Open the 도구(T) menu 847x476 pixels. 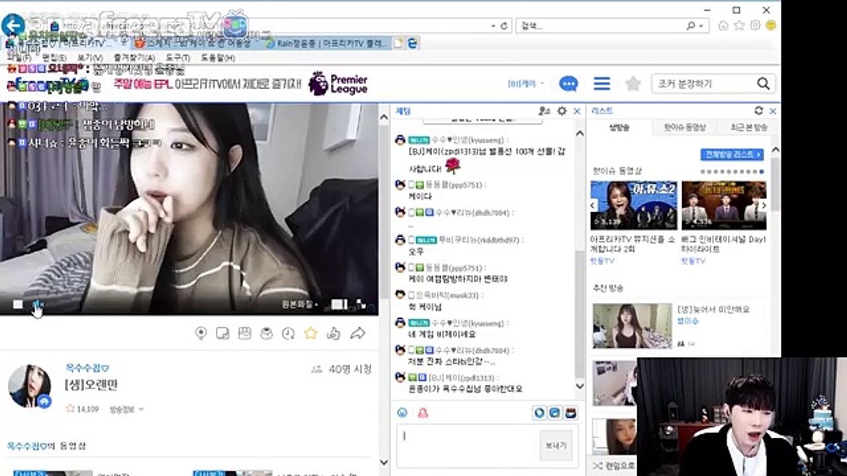point(177,58)
